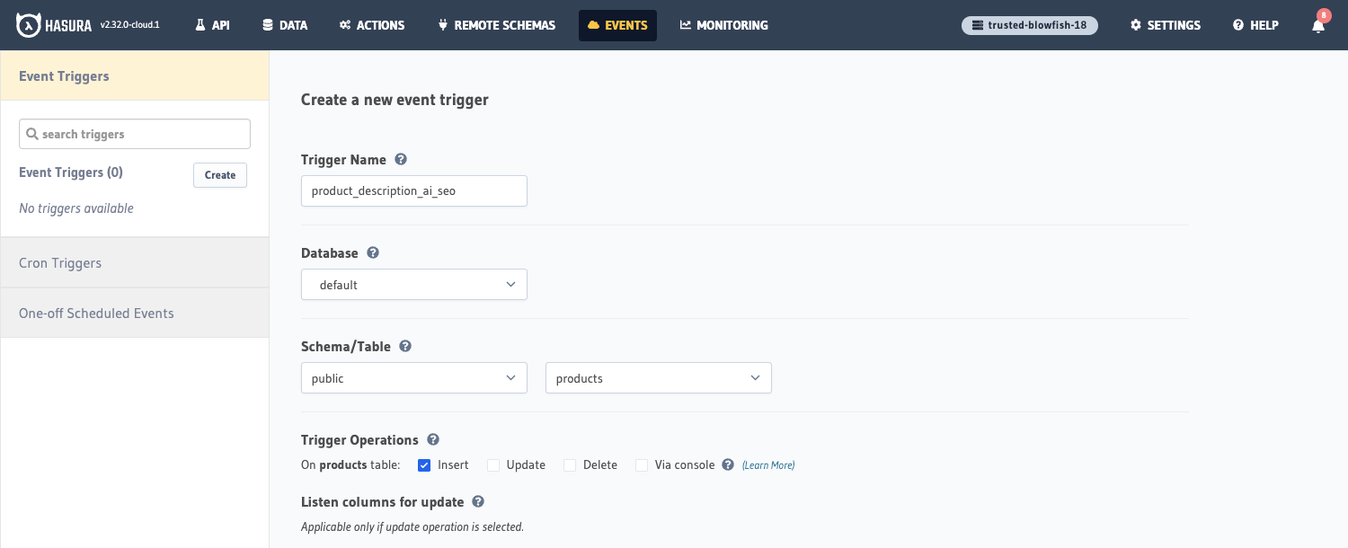Open the notification bell with badge
Screen dimensions: 1348x548
[x=1317, y=25]
